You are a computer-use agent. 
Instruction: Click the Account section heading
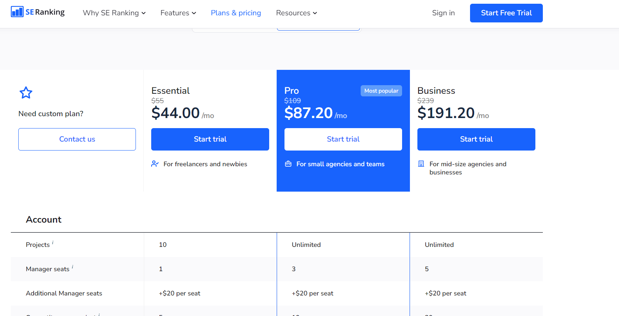coord(44,220)
